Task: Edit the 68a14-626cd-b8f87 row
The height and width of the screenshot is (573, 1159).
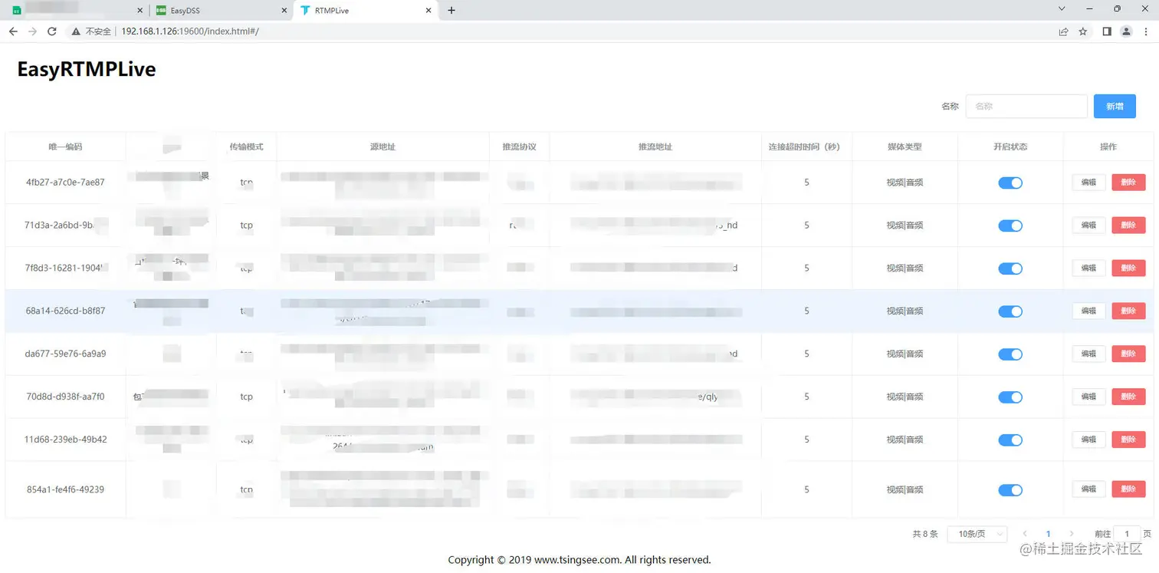Action: 1088,311
